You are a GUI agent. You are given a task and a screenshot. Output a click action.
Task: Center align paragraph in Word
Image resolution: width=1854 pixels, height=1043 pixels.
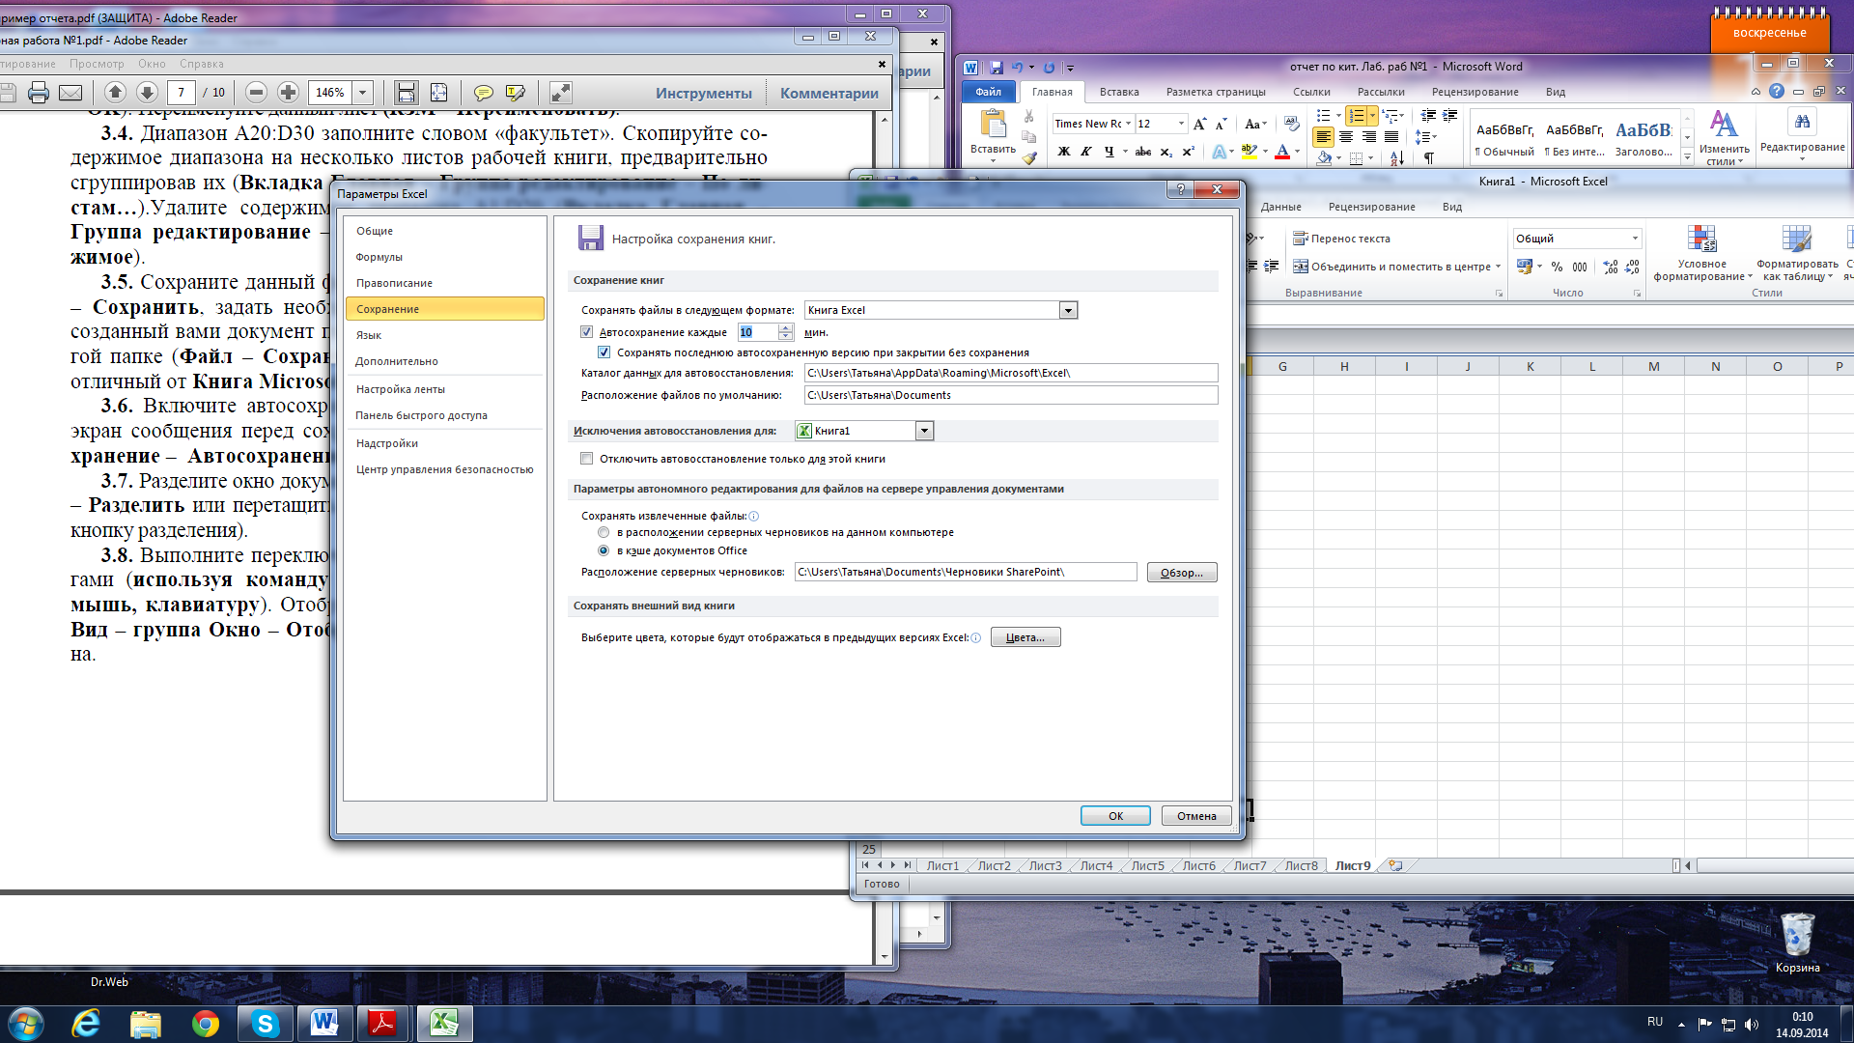(1346, 137)
